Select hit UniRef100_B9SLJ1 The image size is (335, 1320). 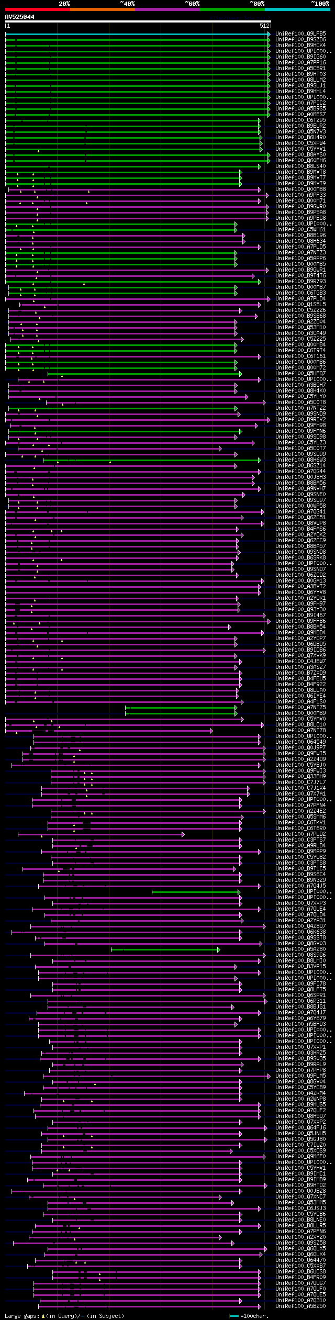(300, 86)
